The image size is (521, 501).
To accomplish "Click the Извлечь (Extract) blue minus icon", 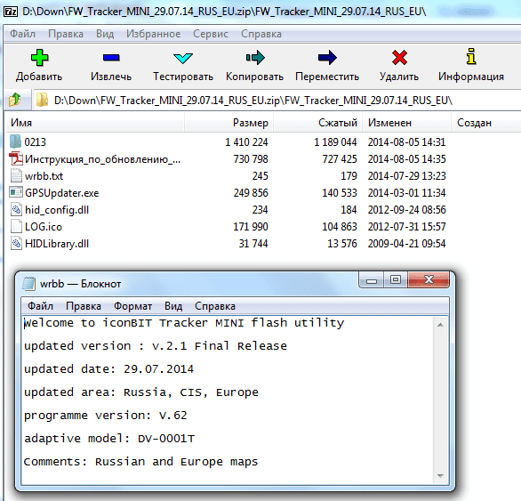I will pyautogui.click(x=111, y=58).
